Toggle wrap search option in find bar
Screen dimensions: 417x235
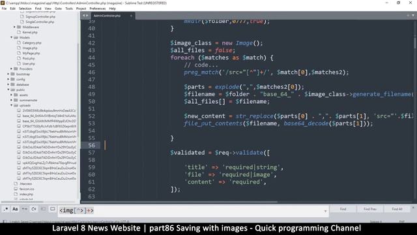(34, 209)
